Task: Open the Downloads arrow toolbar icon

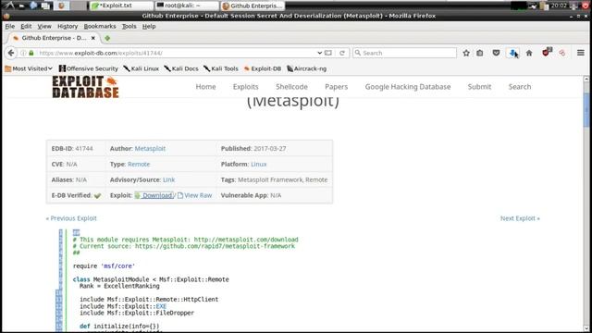Action: coord(512,54)
